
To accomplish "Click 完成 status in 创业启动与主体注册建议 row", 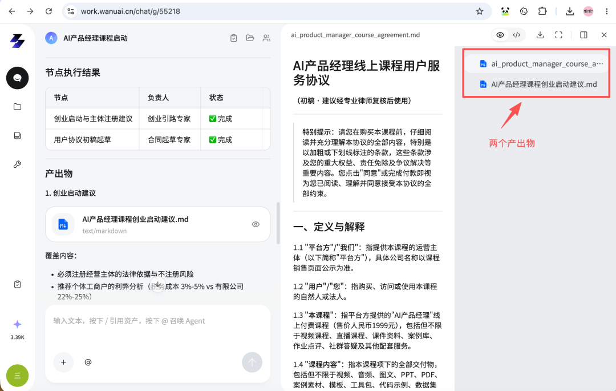I will [x=220, y=119].
